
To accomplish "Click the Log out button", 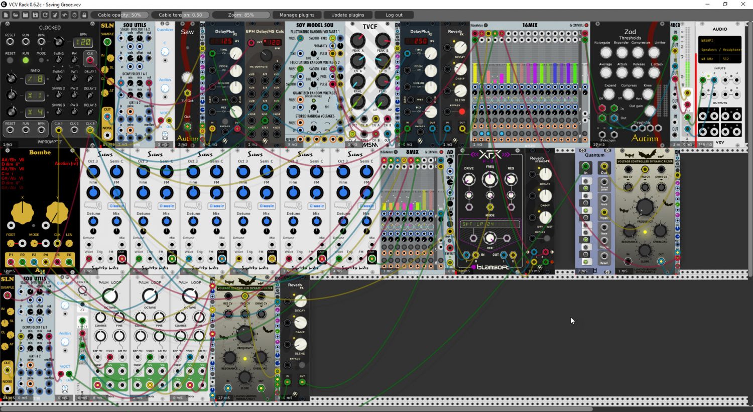I will click(x=394, y=15).
